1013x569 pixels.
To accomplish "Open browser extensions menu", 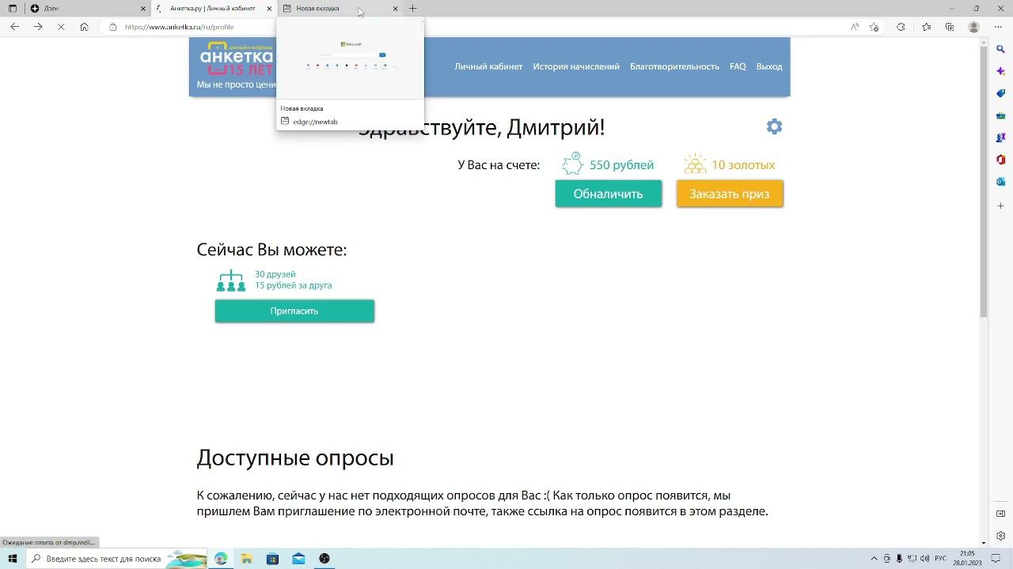I will 901,27.
